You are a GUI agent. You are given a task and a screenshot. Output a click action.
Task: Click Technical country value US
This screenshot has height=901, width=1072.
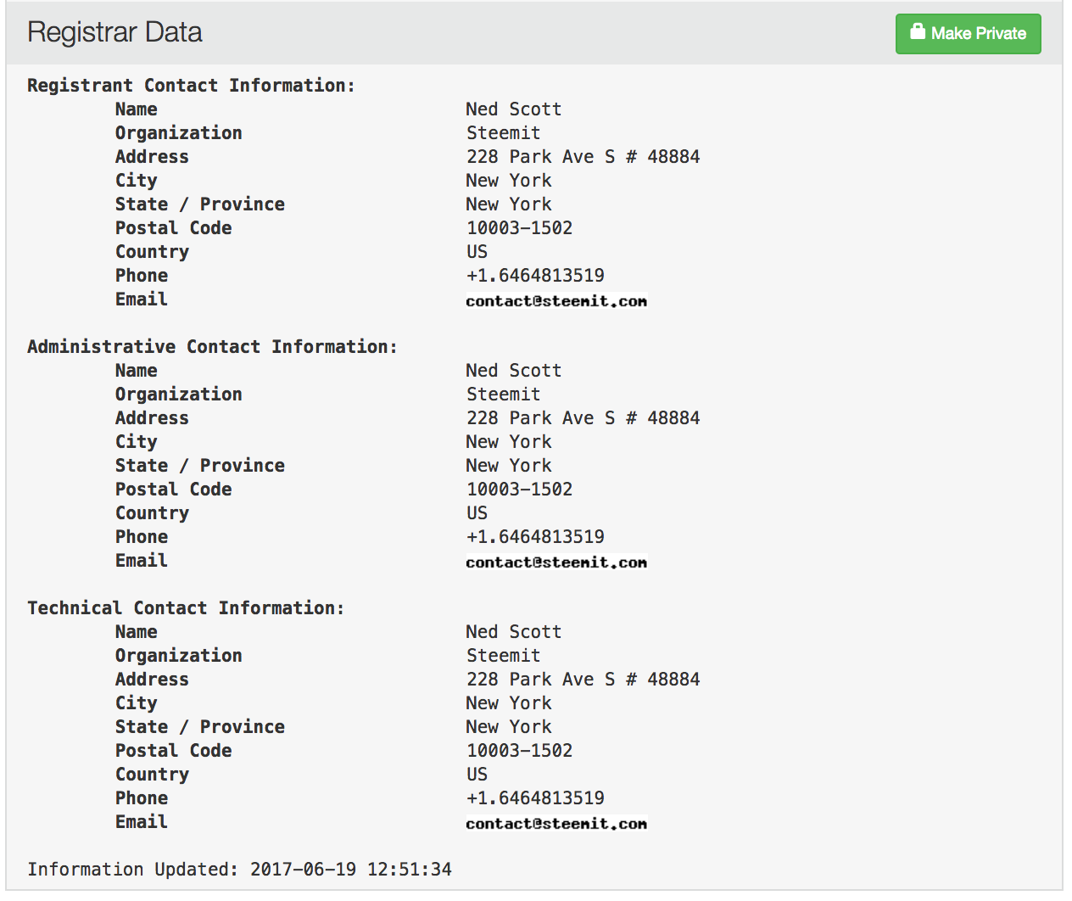(477, 775)
